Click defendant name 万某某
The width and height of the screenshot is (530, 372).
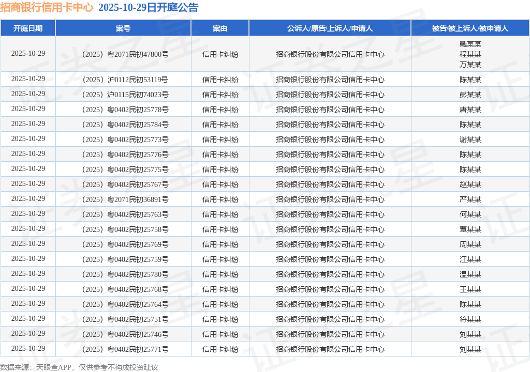pyautogui.click(x=470, y=65)
